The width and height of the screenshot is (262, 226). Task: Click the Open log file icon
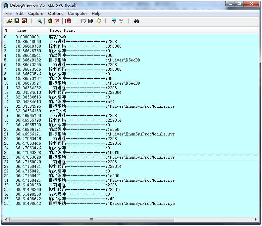[x=9, y=21]
